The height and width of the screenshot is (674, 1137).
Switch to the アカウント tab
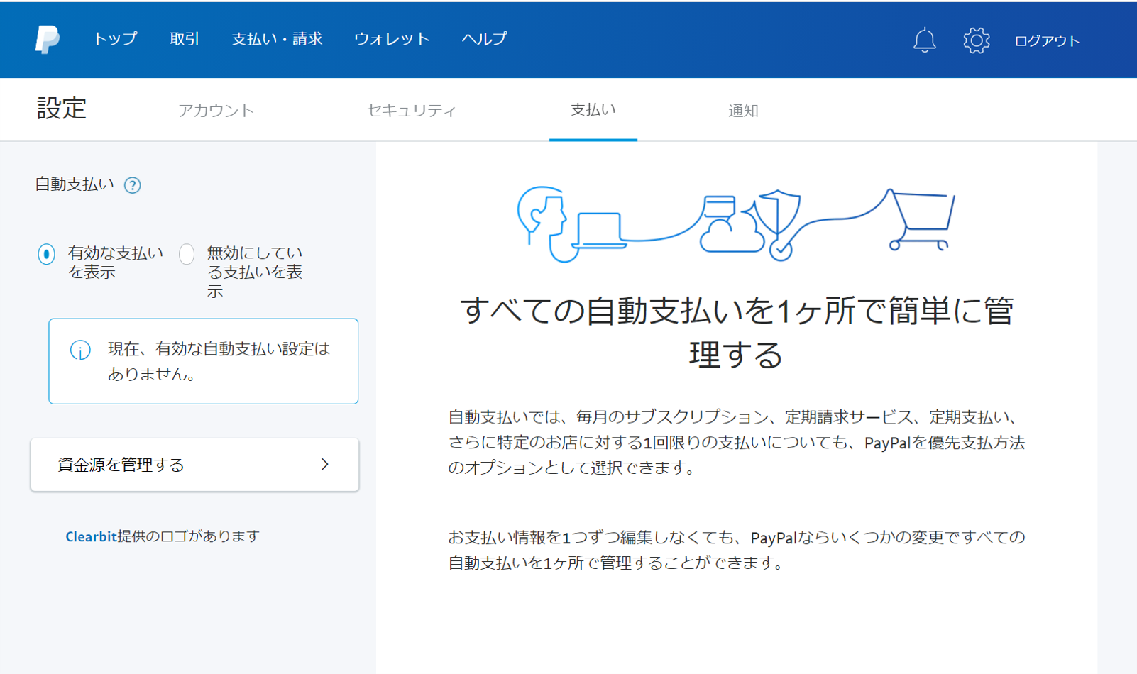[216, 111]
